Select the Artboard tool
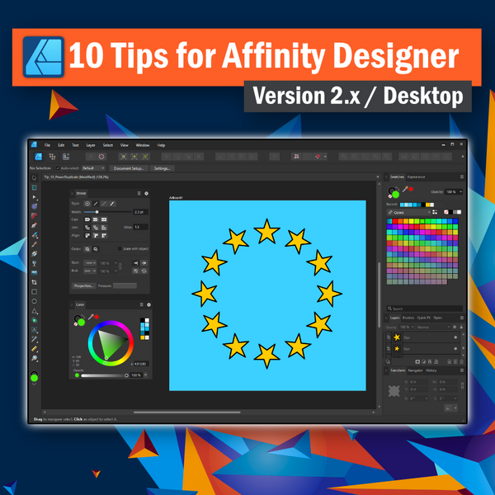The width and height of the screenshot is (495, 495). pyautogui.click(x=34, y=187)
